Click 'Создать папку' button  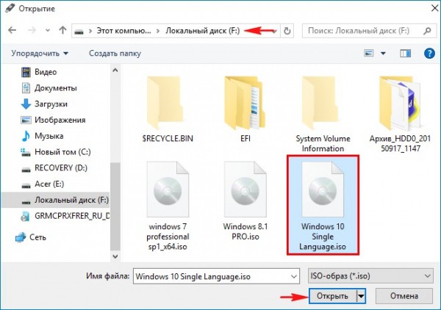point(115,54)
